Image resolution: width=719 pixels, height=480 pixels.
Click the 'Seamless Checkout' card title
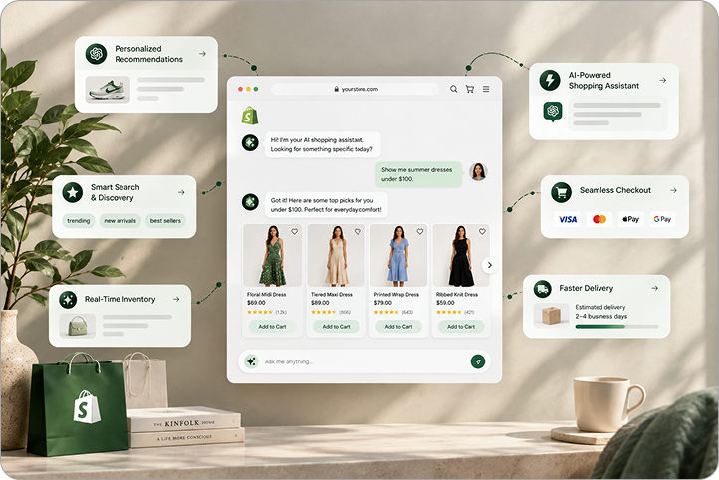(x=615, y=190)
